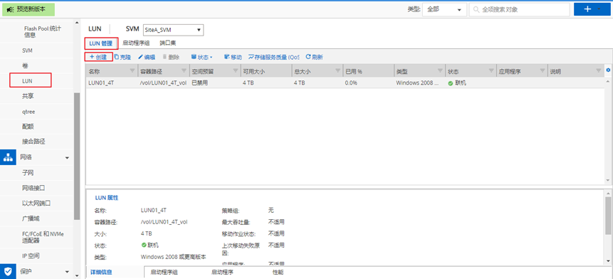Click the search magnifier icon

coord(476,10)
